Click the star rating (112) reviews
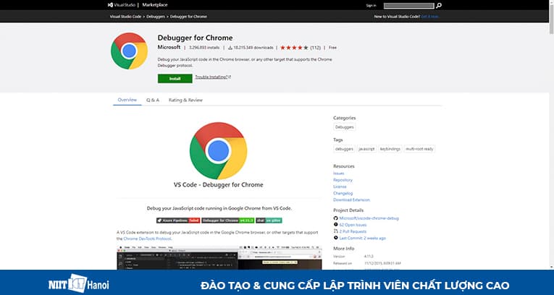The height and width of the screenshot is (295, 554). pyautogui.click(x=301, y=47)
